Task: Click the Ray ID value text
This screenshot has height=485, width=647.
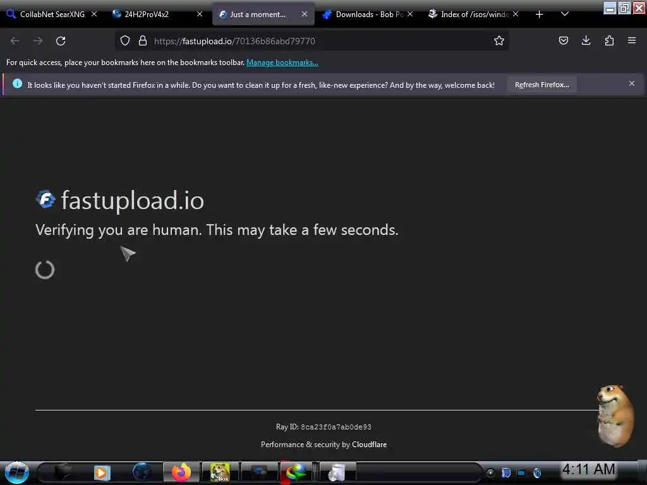Action: [336, 428]
